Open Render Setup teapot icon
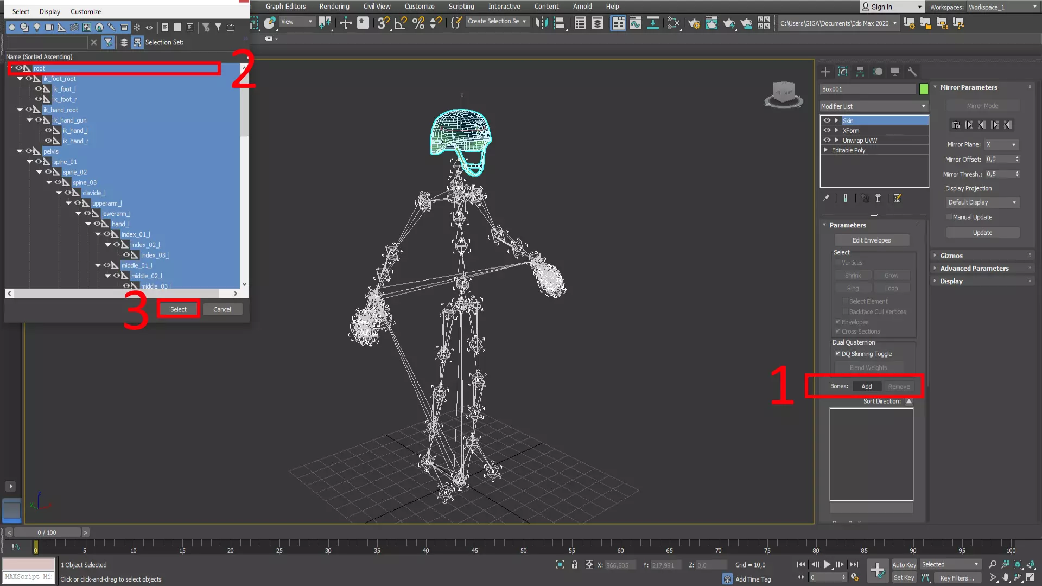The height and width of the screenshot is (586, 1042). click(x=694, y=23)
